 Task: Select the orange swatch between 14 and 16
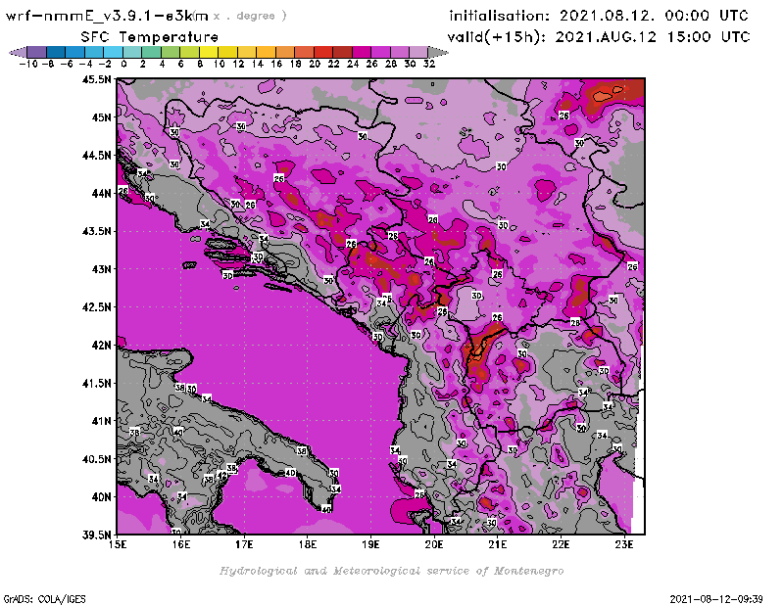point(266,52)
